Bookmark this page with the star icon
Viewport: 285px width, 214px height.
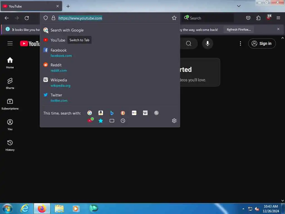click(174, 18)
